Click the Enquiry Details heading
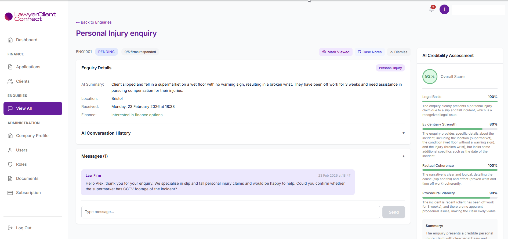Viewport: 508px width, 239px height. coord(96,68)
